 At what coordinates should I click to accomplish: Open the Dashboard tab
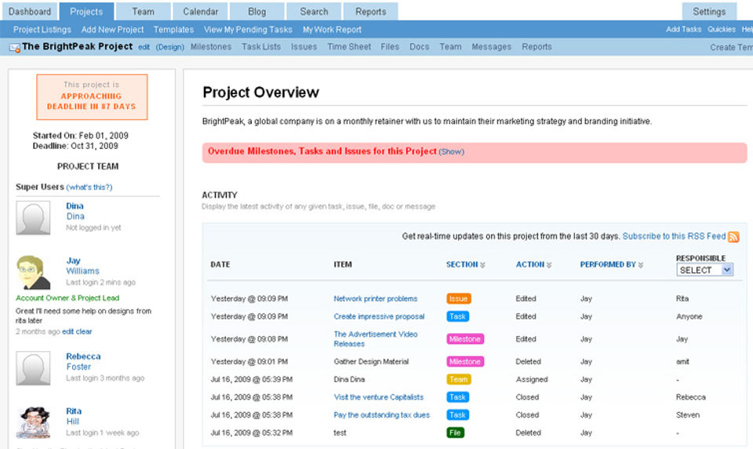pyautogui.click(x=30, y=12)
